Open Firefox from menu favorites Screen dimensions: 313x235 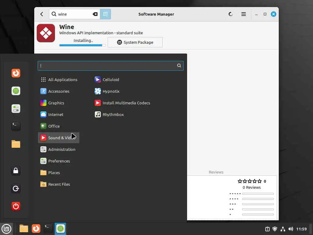point(16,73)
